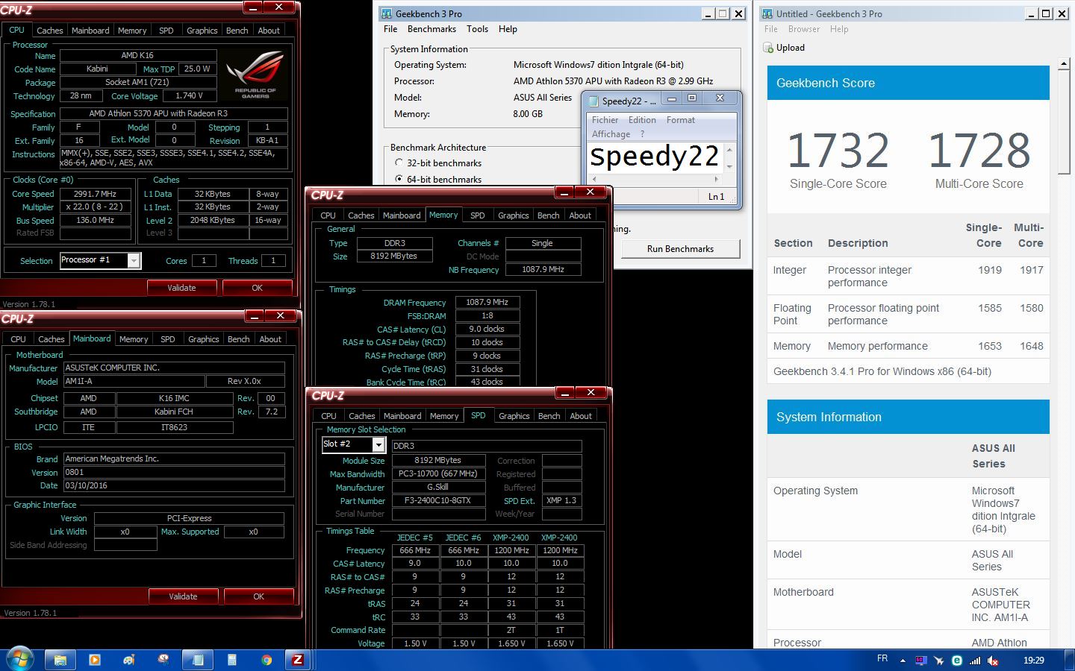Click OK in the CPU tab window
The width and height of the screenshot is (1075, 671).
(x=257, y=288)
